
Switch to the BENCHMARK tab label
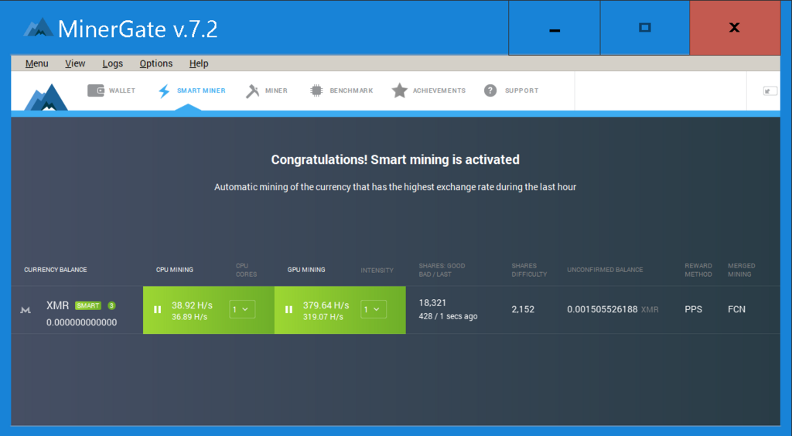coord(352,91)
